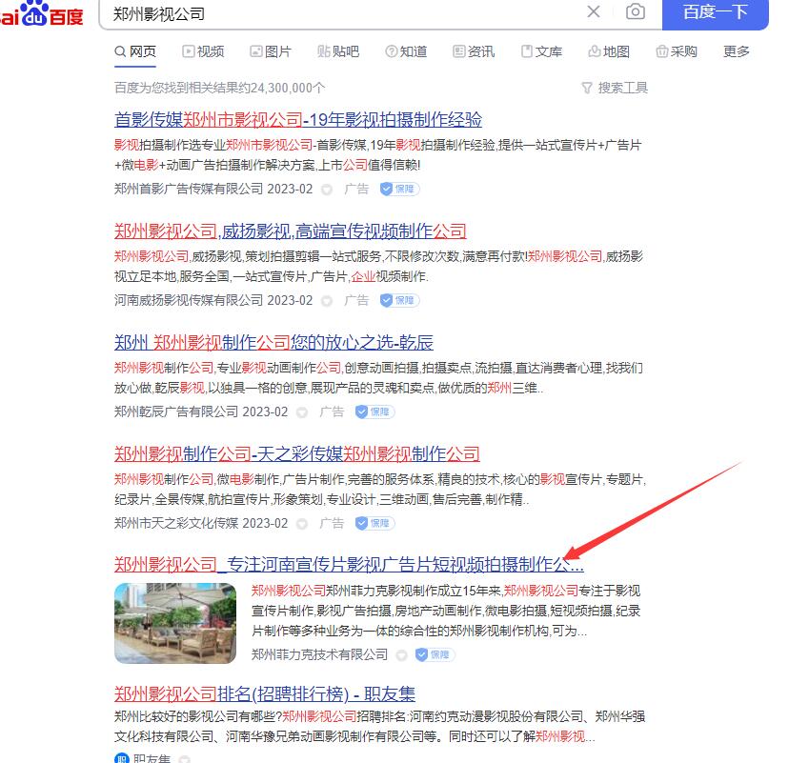Click the 广告 label under 首影传媒 result
The image size is (789, 763).
pyautogui.click(x=356, y=190)
